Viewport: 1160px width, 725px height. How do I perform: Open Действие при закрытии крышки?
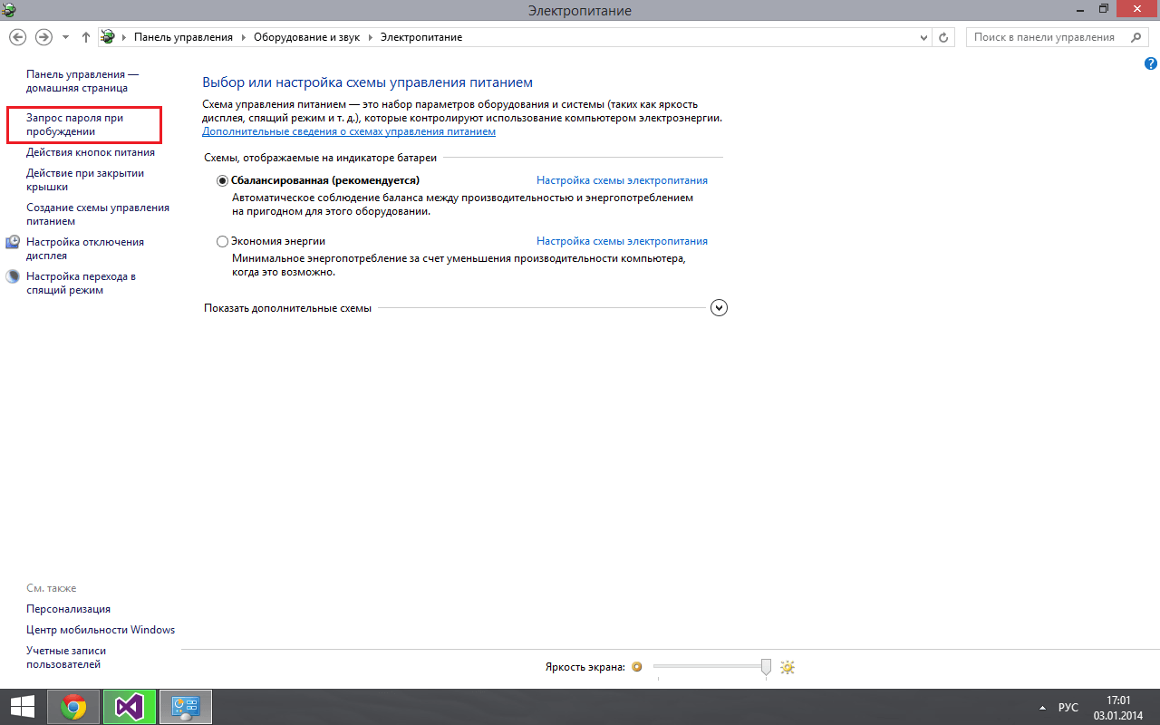click(85, 179)
